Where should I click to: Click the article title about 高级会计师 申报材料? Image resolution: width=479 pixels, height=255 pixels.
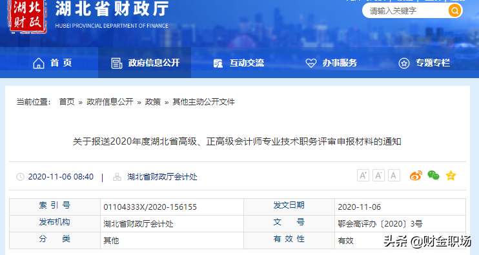click(237, 141)
